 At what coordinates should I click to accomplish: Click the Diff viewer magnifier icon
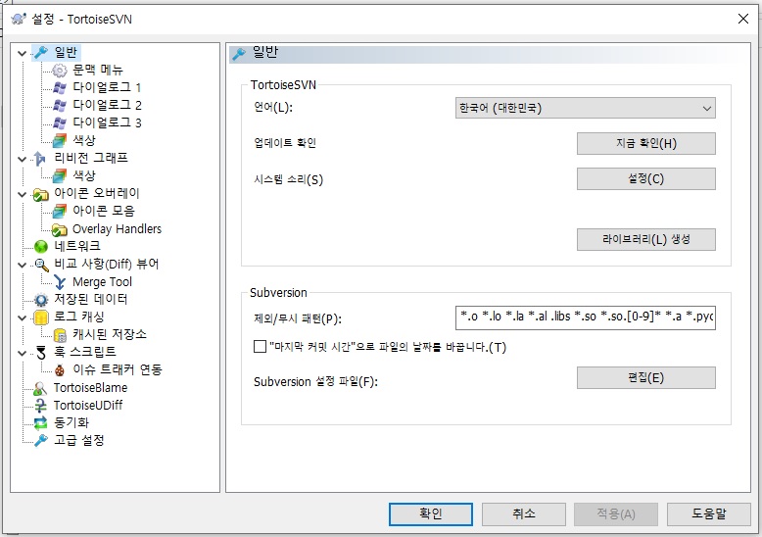[41, 265]
